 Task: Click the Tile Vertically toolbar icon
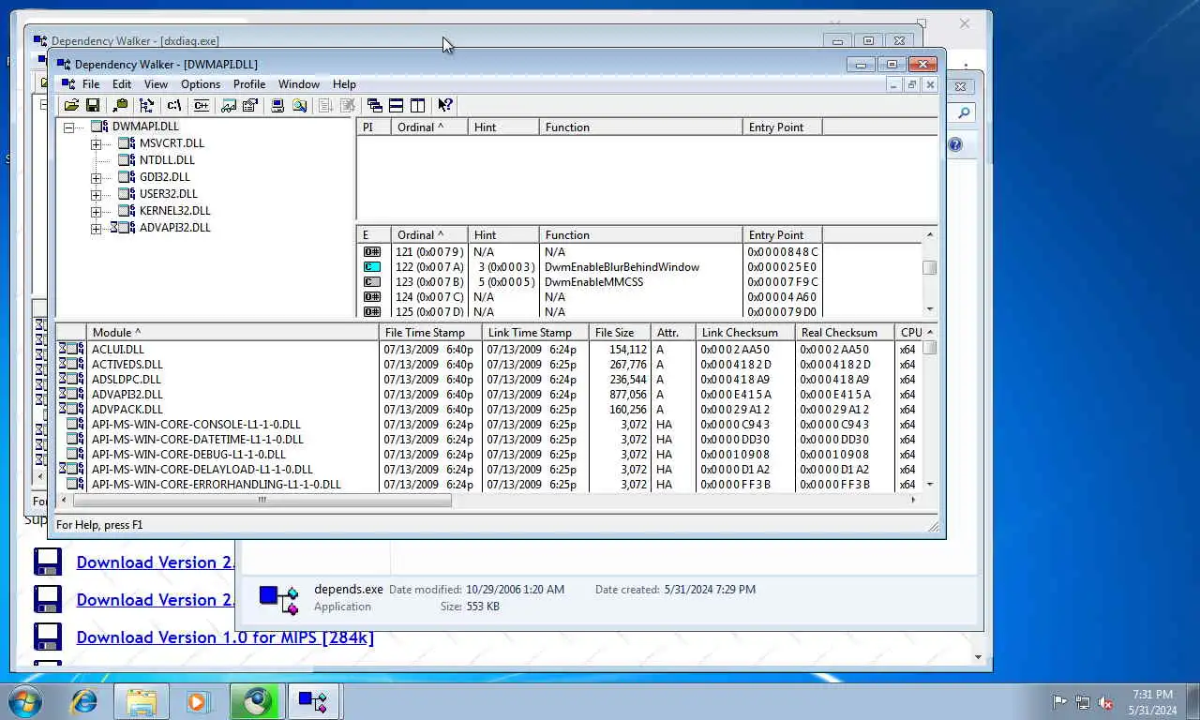coord(418,106)
